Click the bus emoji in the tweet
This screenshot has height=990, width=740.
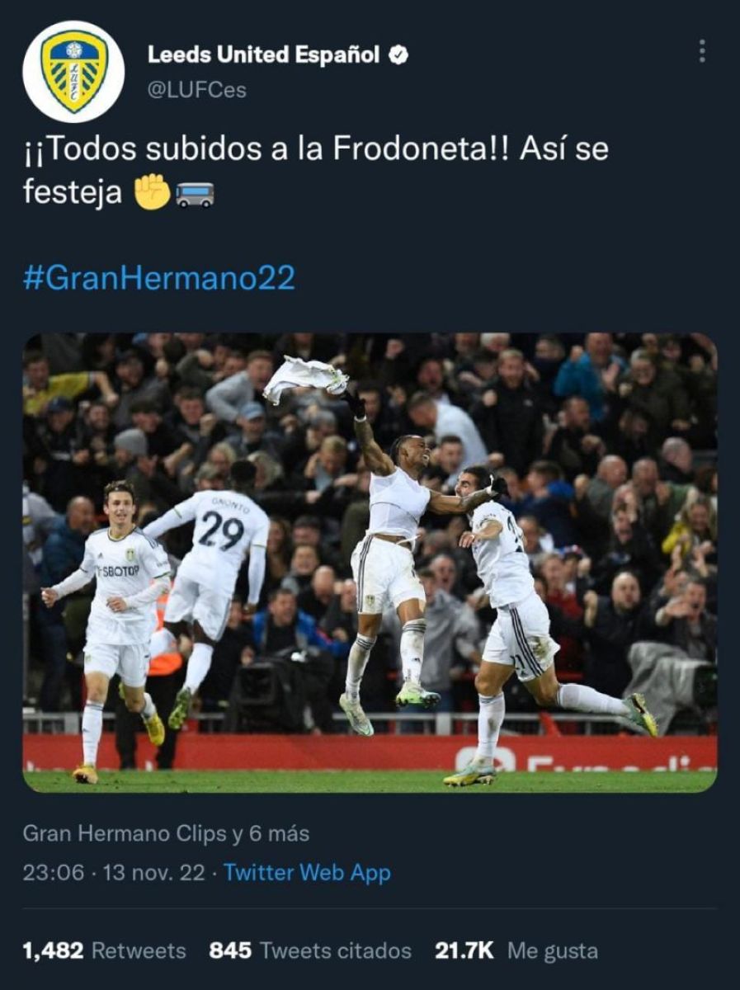(195, 195)
